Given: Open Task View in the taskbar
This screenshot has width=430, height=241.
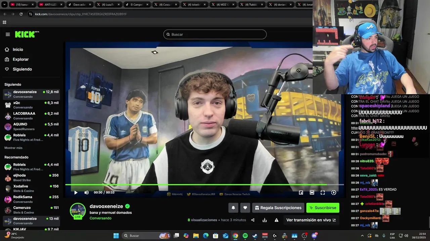Looking at the screenshot, I should pyautogui.click(x=176, y=236).
